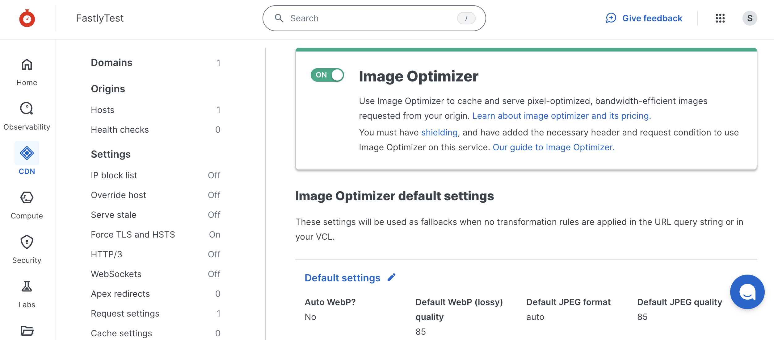Turn off the Image Optimizer toggle
The height and width of the screenshot is (340, 774).
(x=327, y=75)
